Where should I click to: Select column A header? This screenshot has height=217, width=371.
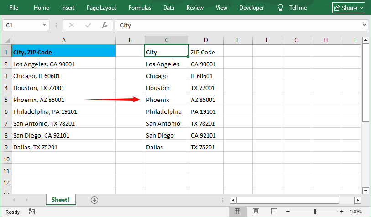[64, 40]
